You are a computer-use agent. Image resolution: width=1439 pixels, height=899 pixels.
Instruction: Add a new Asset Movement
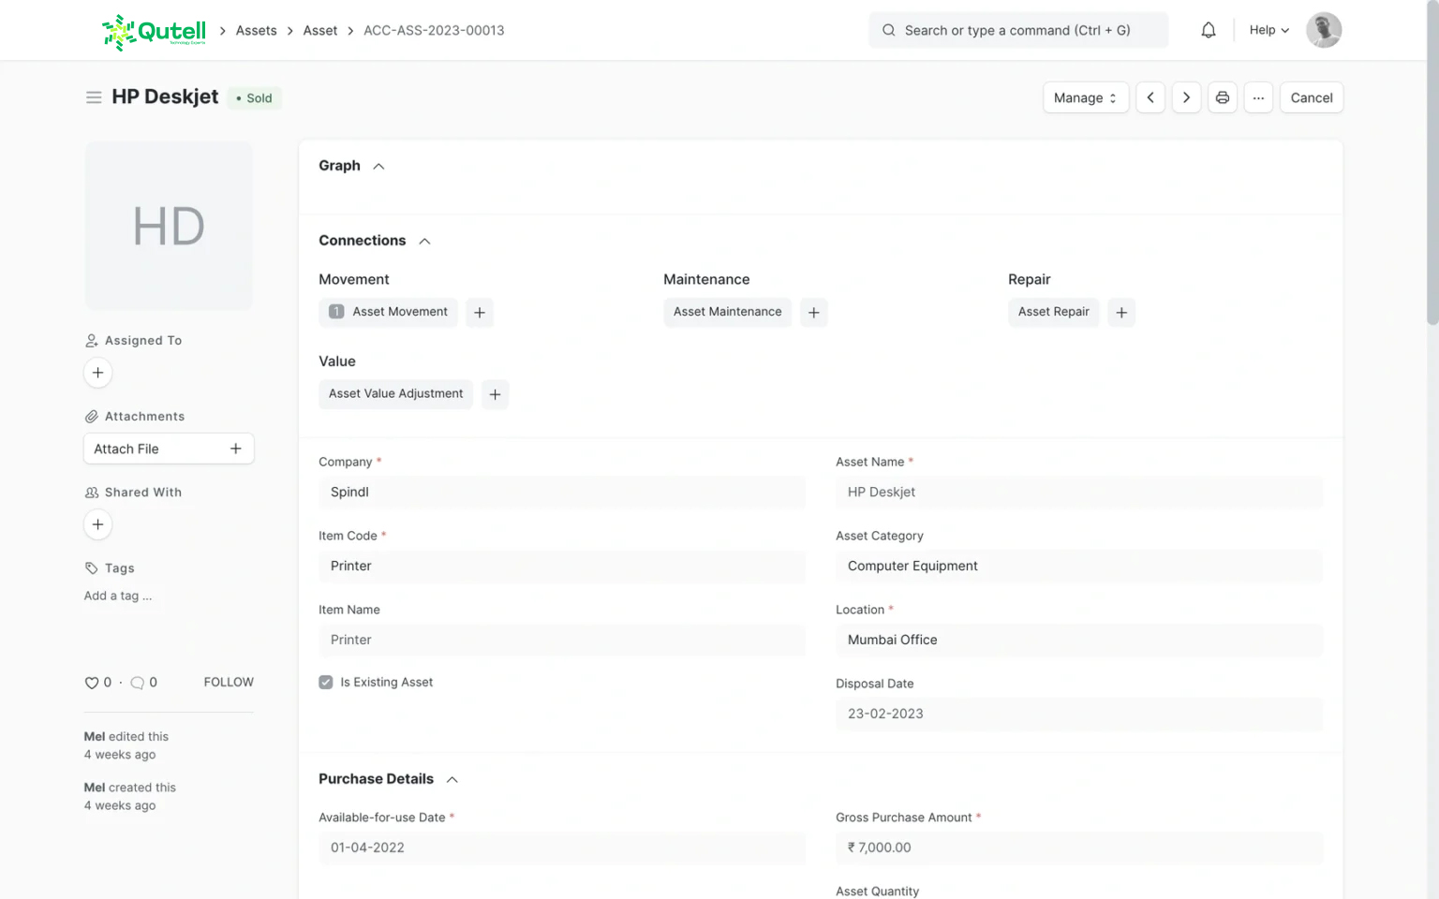(480, 313)
